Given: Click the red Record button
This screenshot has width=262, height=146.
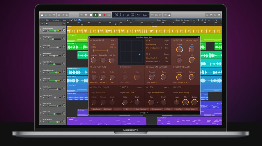Looking at the screenshot, I should pyautogui.click(x=104, y=15).
